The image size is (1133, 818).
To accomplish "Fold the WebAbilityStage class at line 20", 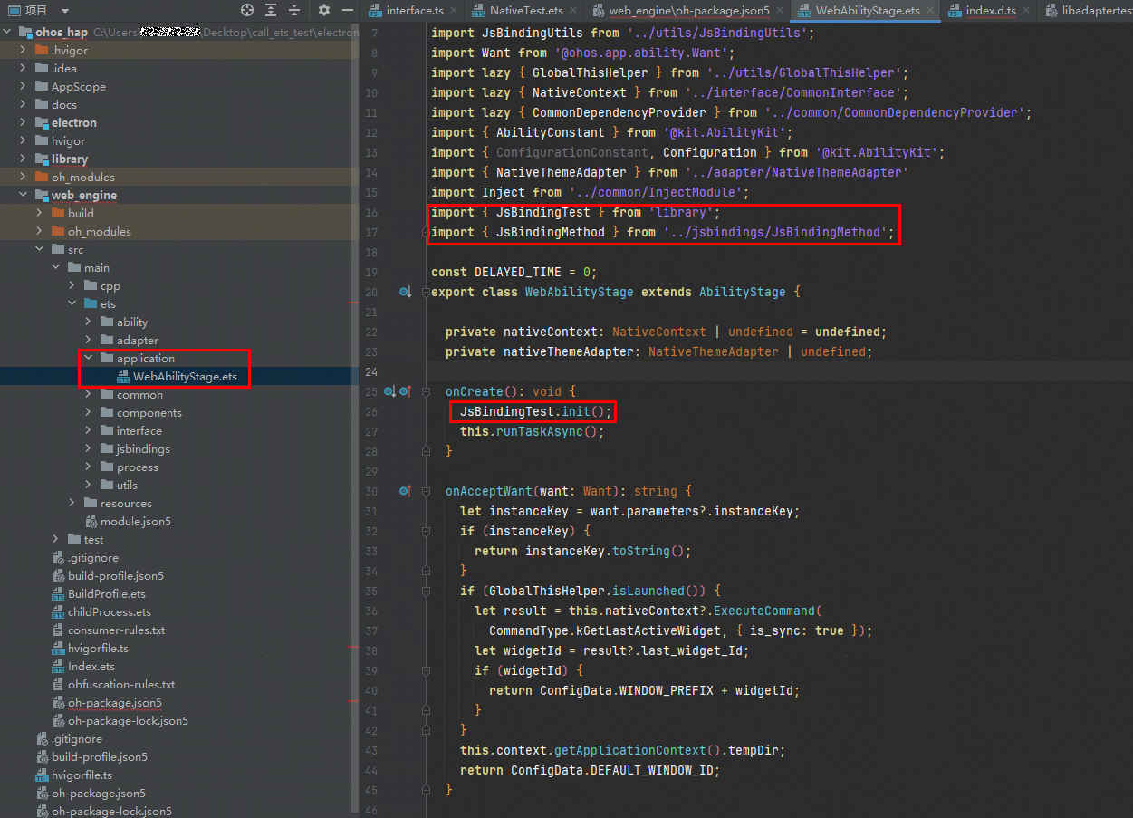I will 425,292.
